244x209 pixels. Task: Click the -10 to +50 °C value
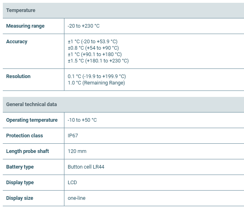82,120
